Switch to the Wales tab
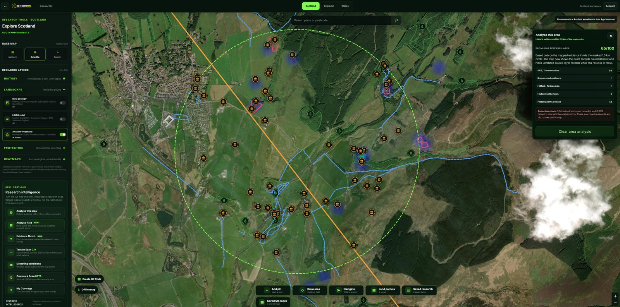 tap(345, 6)
